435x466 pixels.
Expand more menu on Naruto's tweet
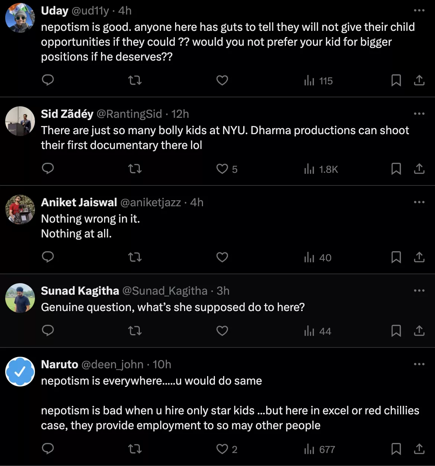(419, 364)
